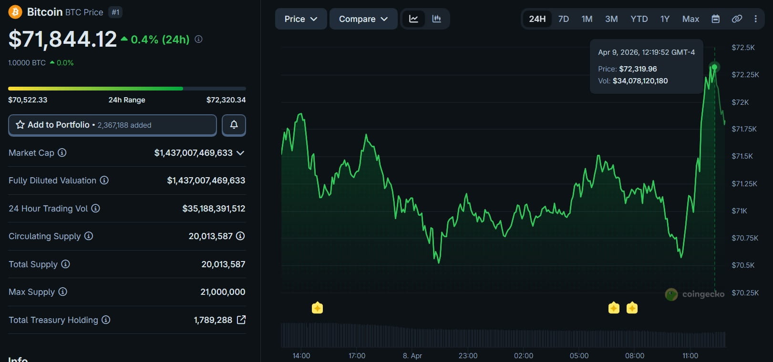773x362 pixels.
Task: Select the Max time range
Action: 690,19
